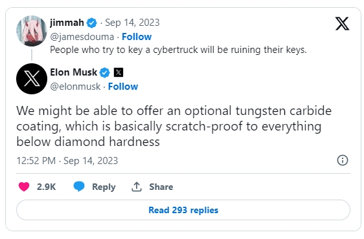
Task: Open jimmah's anime profile avatar
Action: tap(32, 31)
